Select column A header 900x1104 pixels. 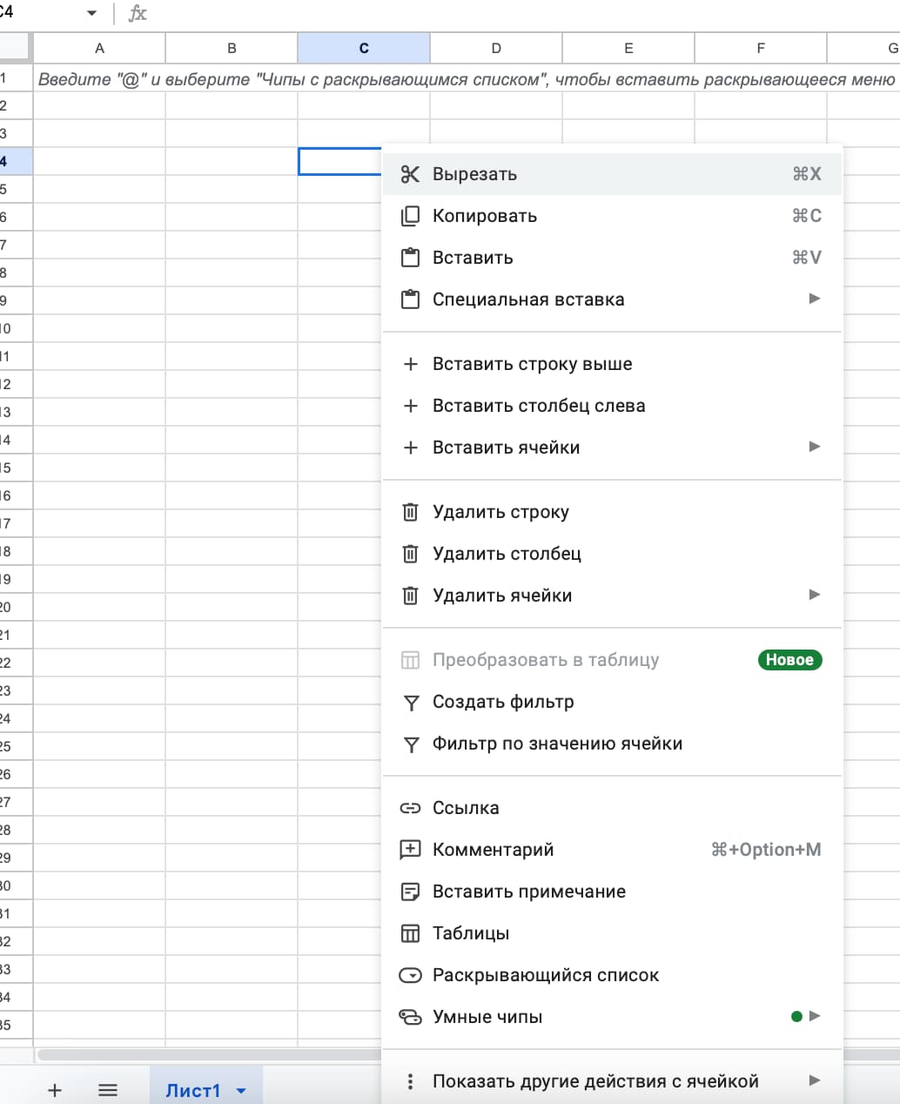coord(99,49)
